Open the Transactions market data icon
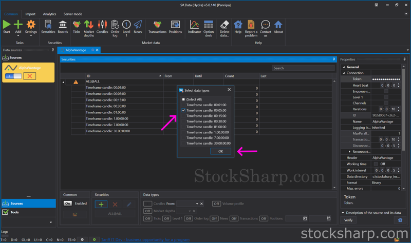 point(157,25)
